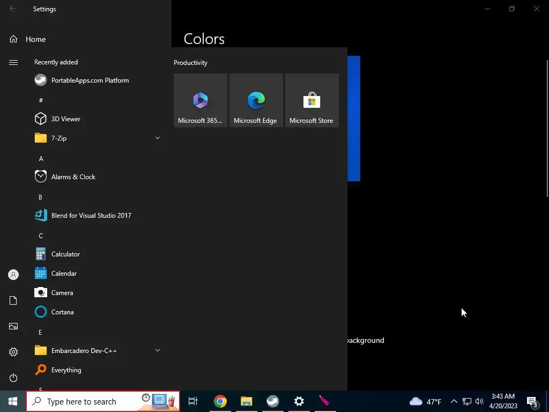Click the Power icon in Start sidebar
This screenshot has height=412, width=549.
pos(13,378)
